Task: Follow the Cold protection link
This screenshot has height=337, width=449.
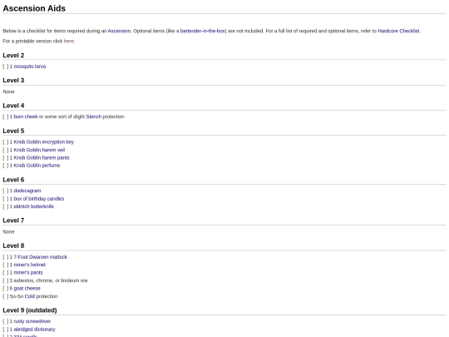Action: (29, 296)
